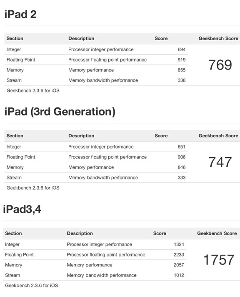Select iPad 2 Floating Point score 919
The image size is (240, 297).
click(x=182, y=60)
